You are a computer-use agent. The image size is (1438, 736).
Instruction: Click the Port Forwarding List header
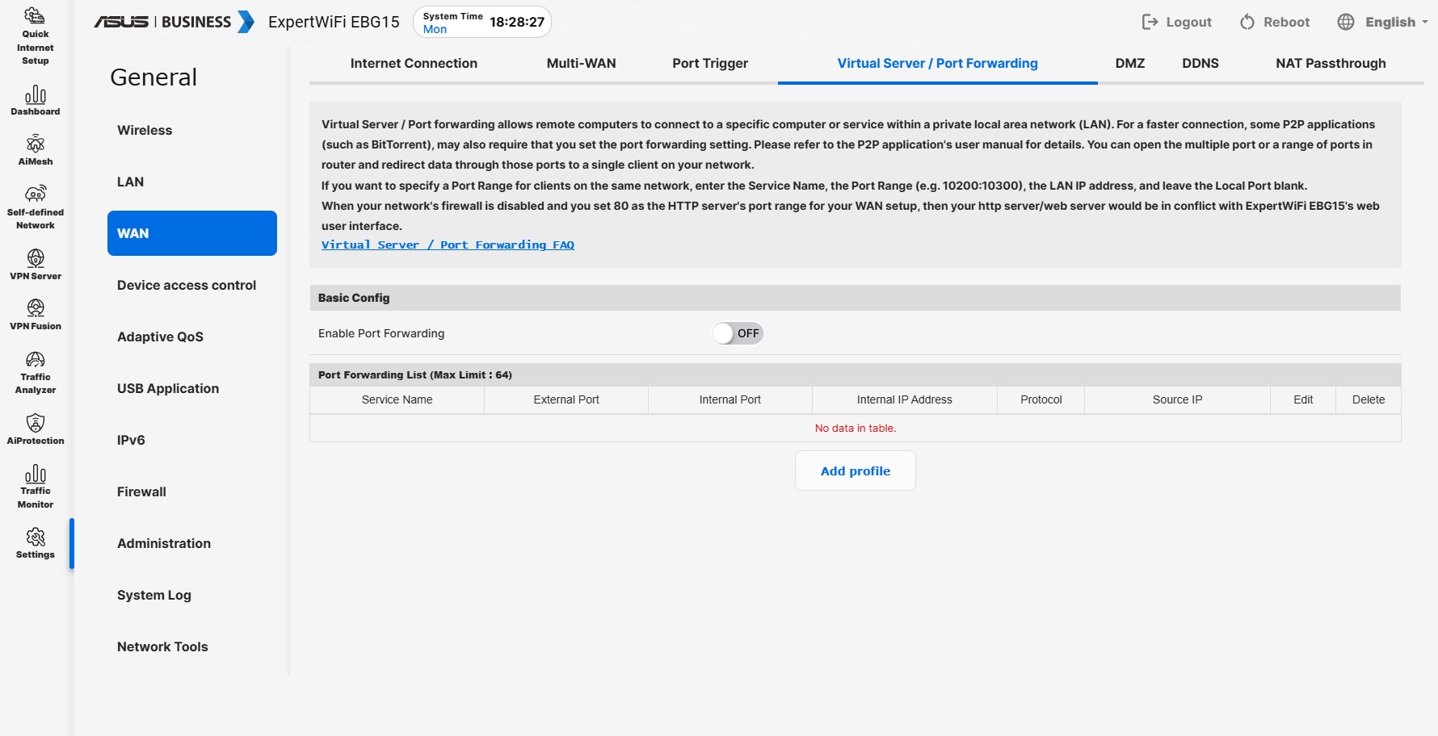tap(856, 374)
